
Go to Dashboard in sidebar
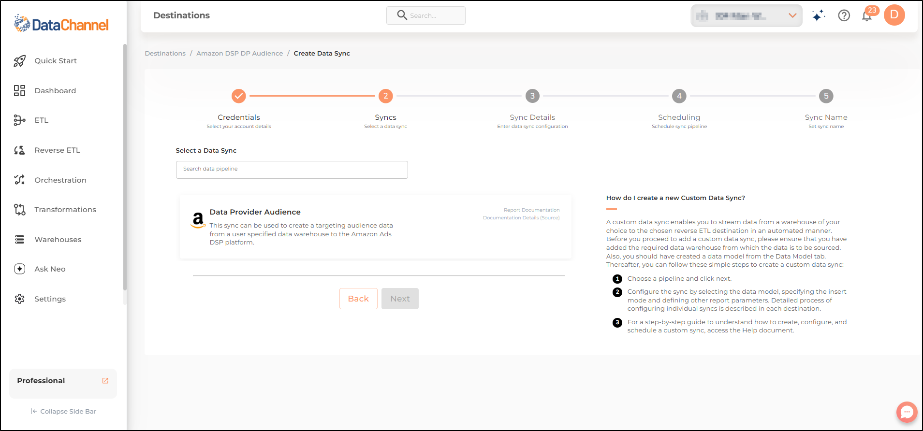[55, 91]
